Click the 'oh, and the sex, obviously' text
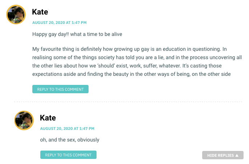 [70, 140]
